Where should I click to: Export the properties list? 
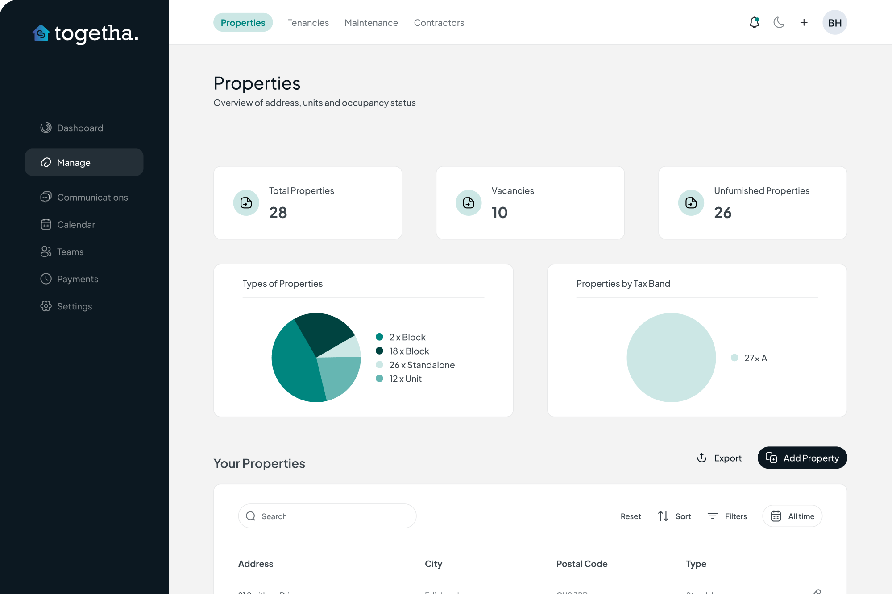[719, 458]
